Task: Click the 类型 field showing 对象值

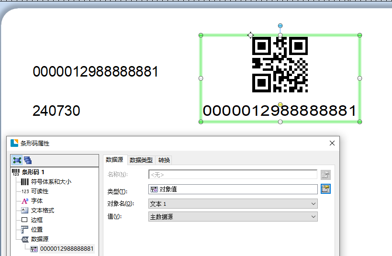Action: coord(233,189)
